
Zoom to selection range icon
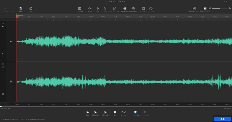194,9
